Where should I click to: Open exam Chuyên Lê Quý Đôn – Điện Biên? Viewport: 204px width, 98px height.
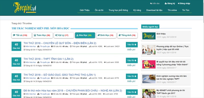[60, 43]
